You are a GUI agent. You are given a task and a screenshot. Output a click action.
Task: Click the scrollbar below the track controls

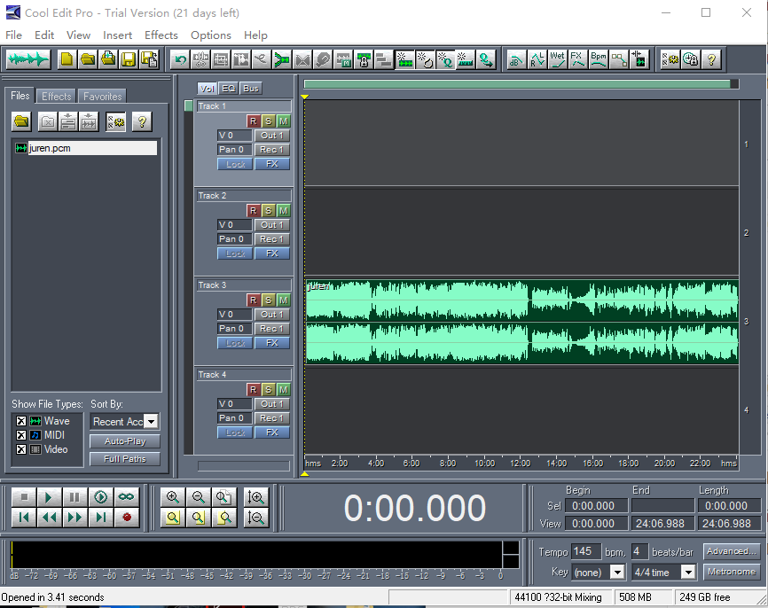pyautogui.click(x=243, y=466)
